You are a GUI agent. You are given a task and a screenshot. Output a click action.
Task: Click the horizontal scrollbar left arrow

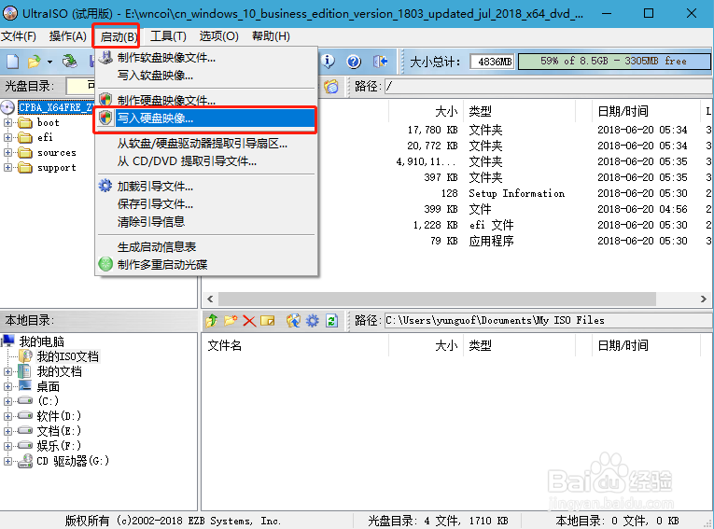pos(210,299)
